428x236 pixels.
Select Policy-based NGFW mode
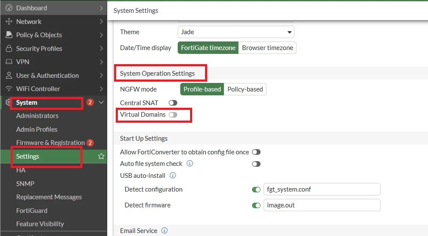(x=245, y=89)
